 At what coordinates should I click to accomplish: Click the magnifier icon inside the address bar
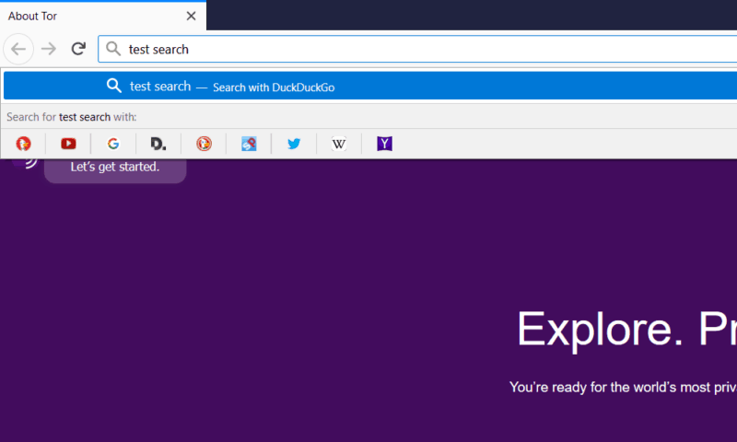(113, 49)
